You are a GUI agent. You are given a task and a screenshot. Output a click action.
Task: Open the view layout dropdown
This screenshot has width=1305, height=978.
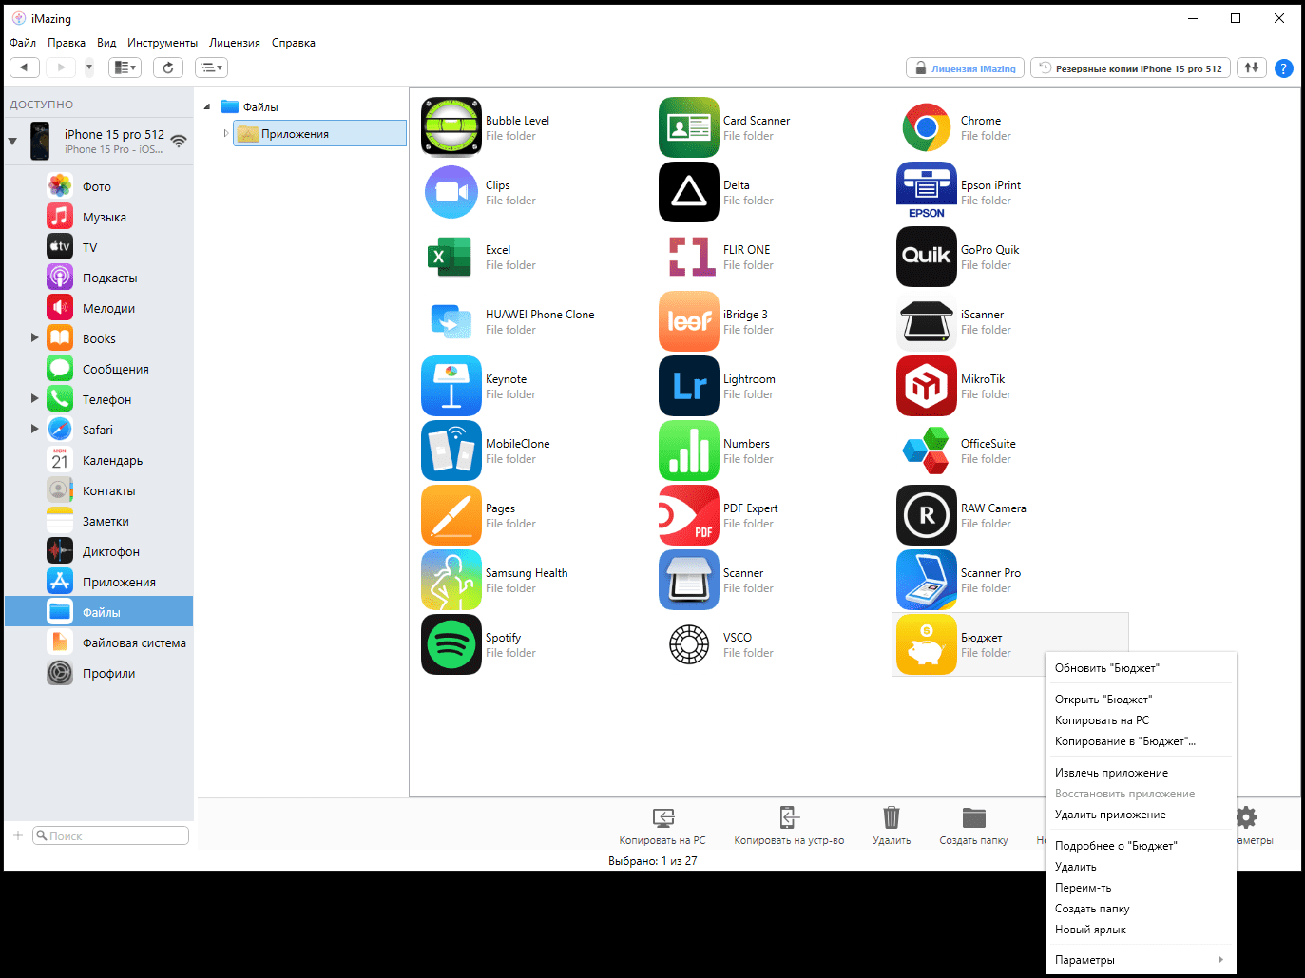pos(125,67)
